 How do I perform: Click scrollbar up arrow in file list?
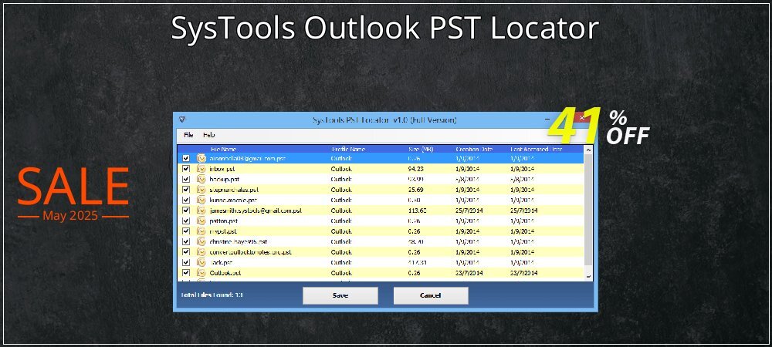pyautogui.click(x=587, y=149)
